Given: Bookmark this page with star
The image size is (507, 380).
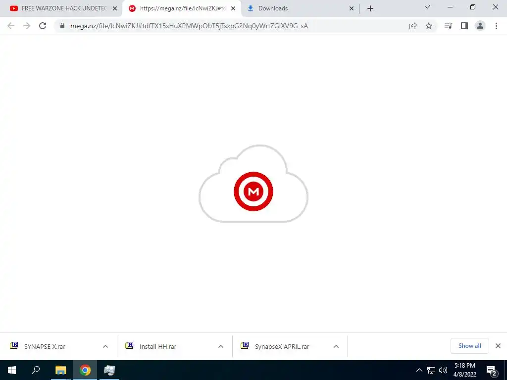Looking at the screenshot, I should click(x=429, y=26).
